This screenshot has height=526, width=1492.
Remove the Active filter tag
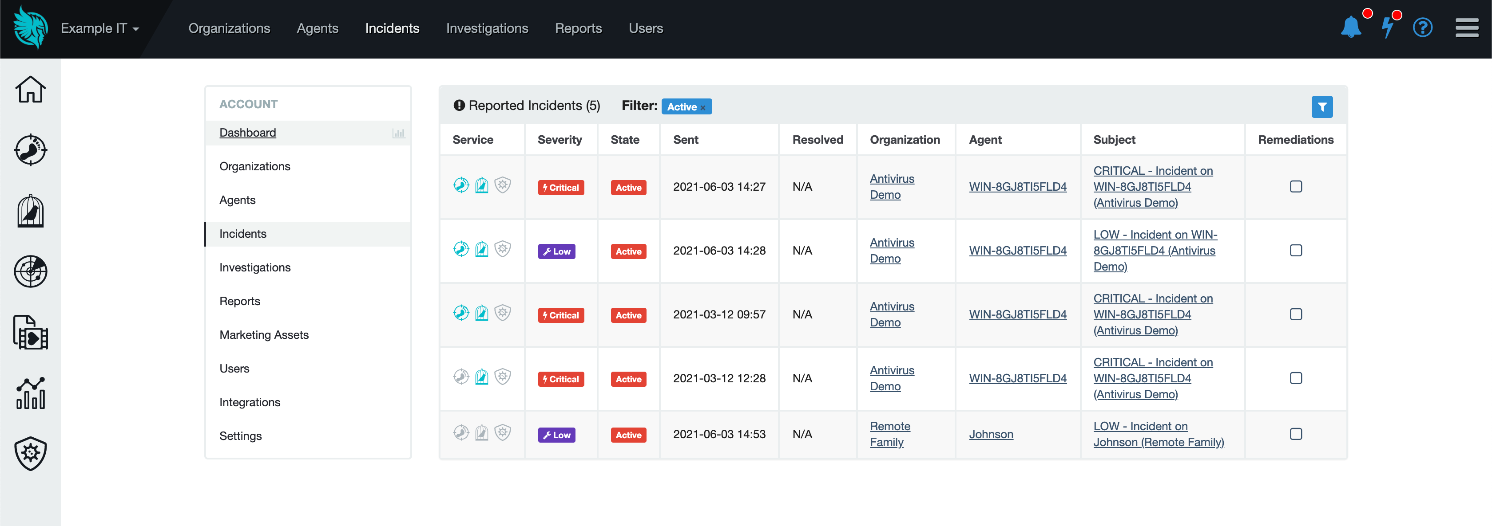point(703,108)
